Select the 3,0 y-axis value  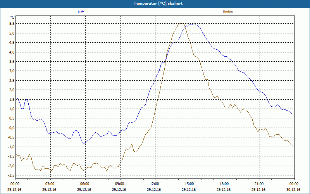click(x=12, y=71)
